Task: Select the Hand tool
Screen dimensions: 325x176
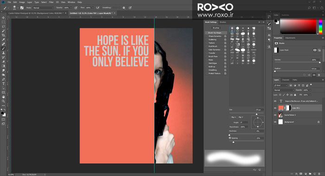Action: 3,97
